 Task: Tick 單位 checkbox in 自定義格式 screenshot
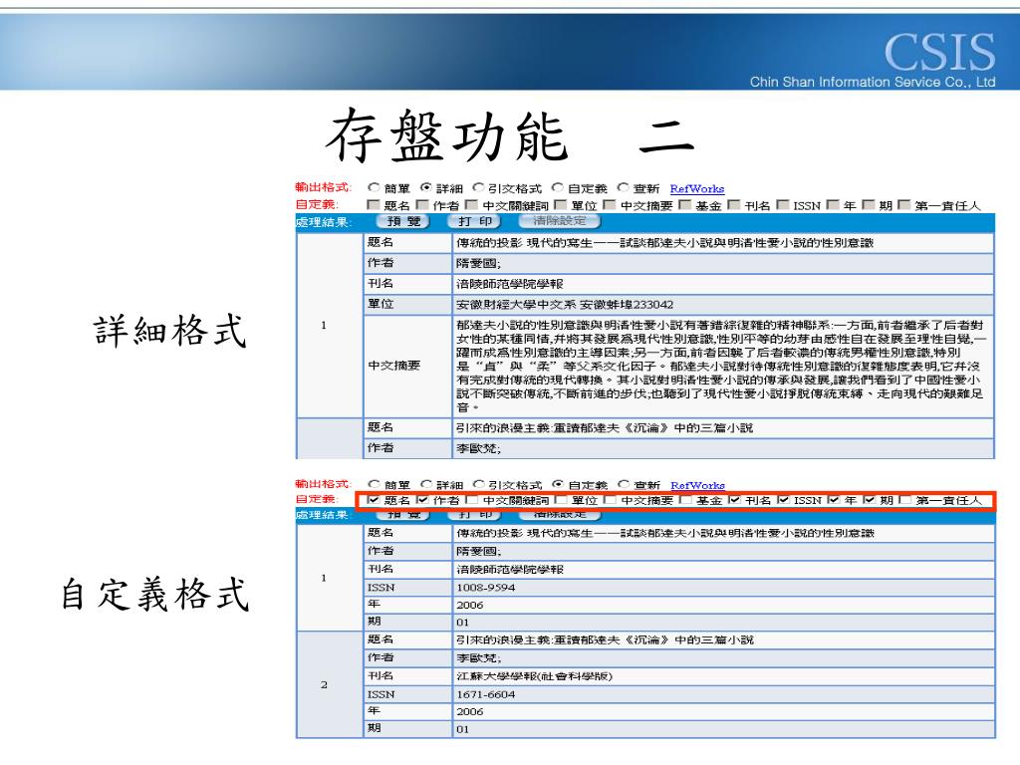561,500
